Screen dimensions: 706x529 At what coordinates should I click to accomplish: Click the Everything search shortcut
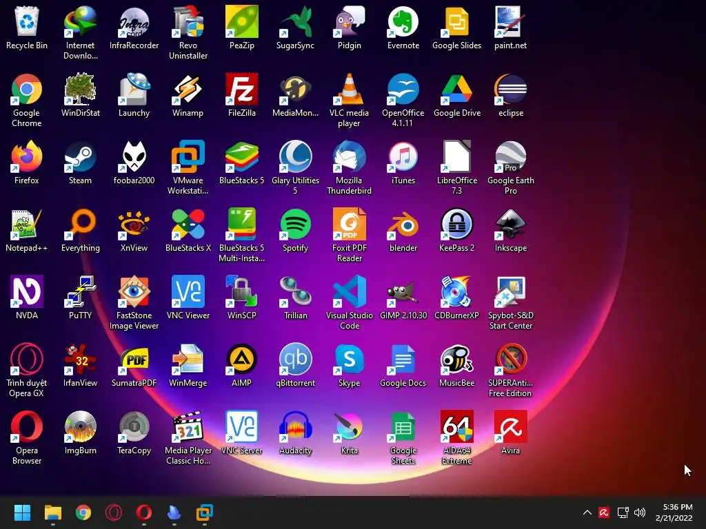coord(80,224)
